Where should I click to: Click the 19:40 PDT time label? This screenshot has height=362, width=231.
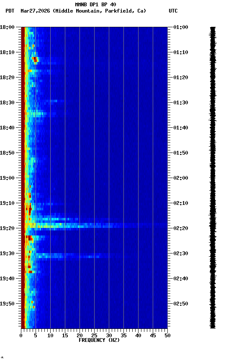[x=7, y=279]
